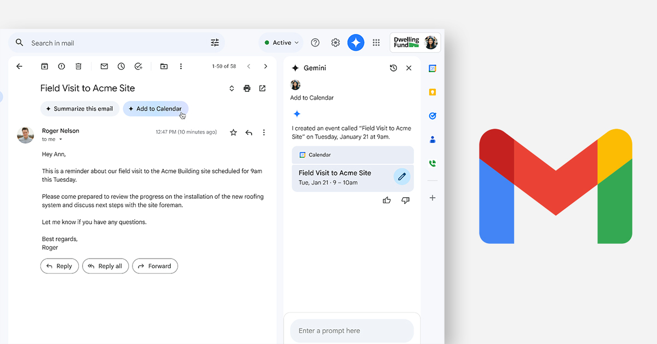Viewport: 657px width, 344px height.
Task: Open Google Tasks in the side panel
Action: tap(433, 116)
